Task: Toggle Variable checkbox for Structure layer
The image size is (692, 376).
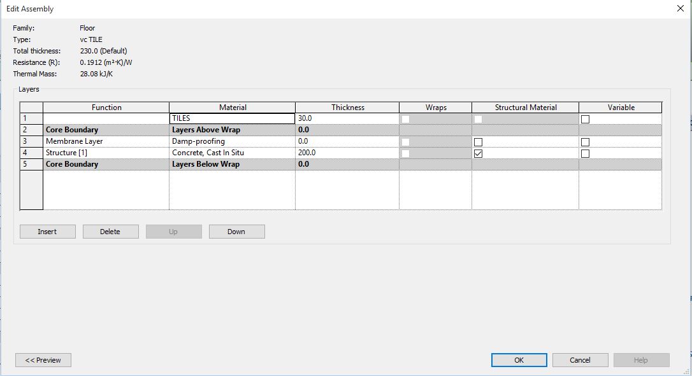Action: tap(585, 153)
